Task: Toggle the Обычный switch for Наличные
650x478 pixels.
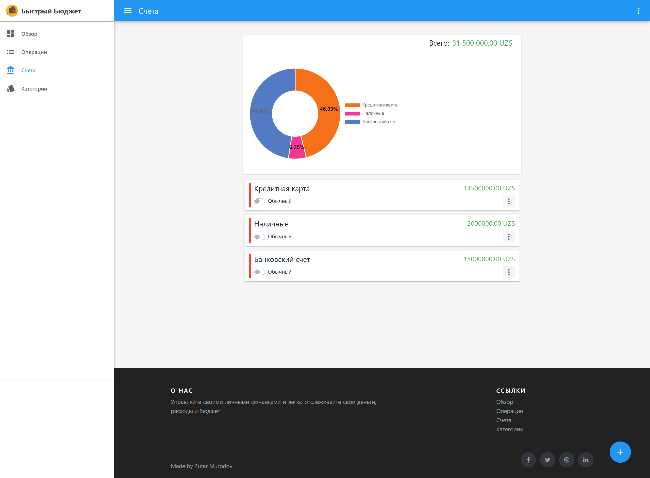Action: (x=259, y=237)
